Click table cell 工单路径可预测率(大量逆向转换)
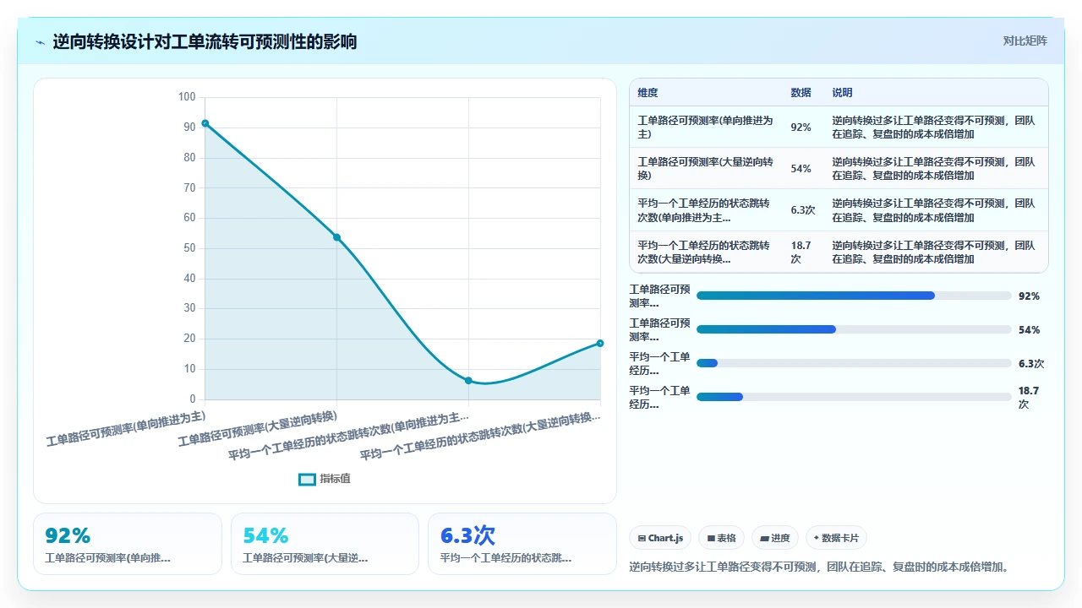The height and width of the screenshot is (608, 1082). click(705, 169)
